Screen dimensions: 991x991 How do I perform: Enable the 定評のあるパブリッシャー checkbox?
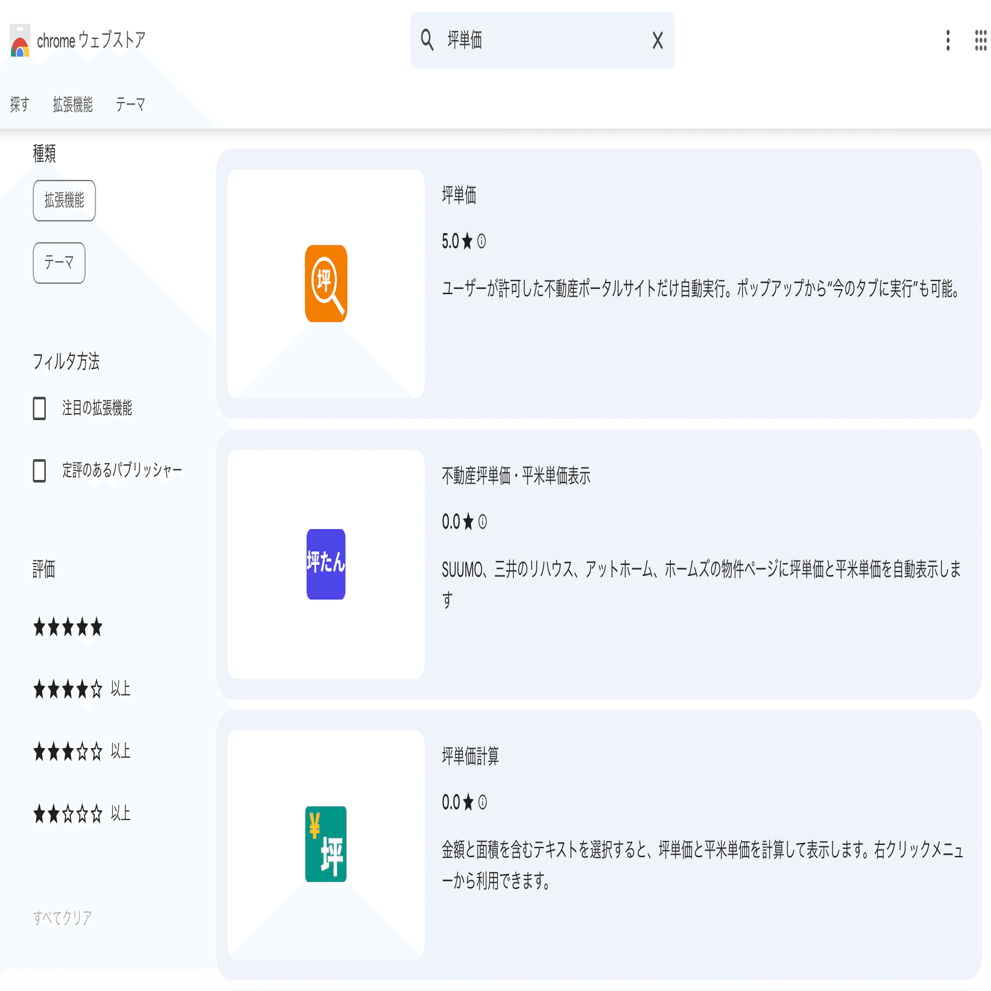pos(40,471)
